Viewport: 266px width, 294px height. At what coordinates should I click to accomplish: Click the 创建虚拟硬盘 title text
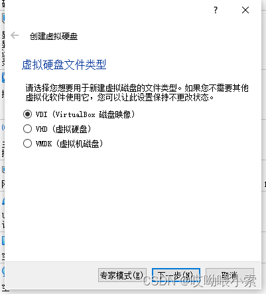point(54,36)
